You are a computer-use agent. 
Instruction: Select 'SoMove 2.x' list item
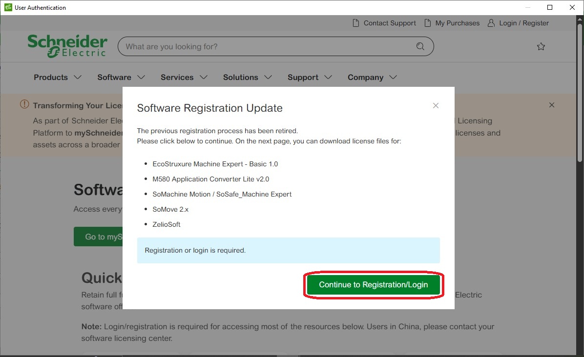pos(170,209)
